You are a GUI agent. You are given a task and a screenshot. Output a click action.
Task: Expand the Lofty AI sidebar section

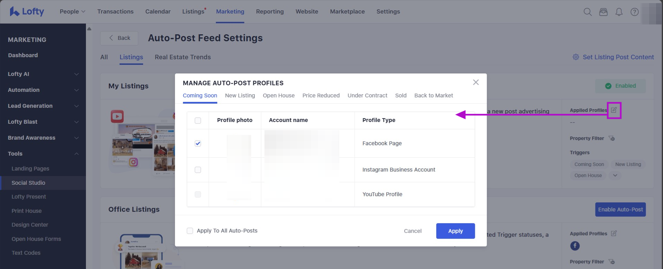[77, 74]
